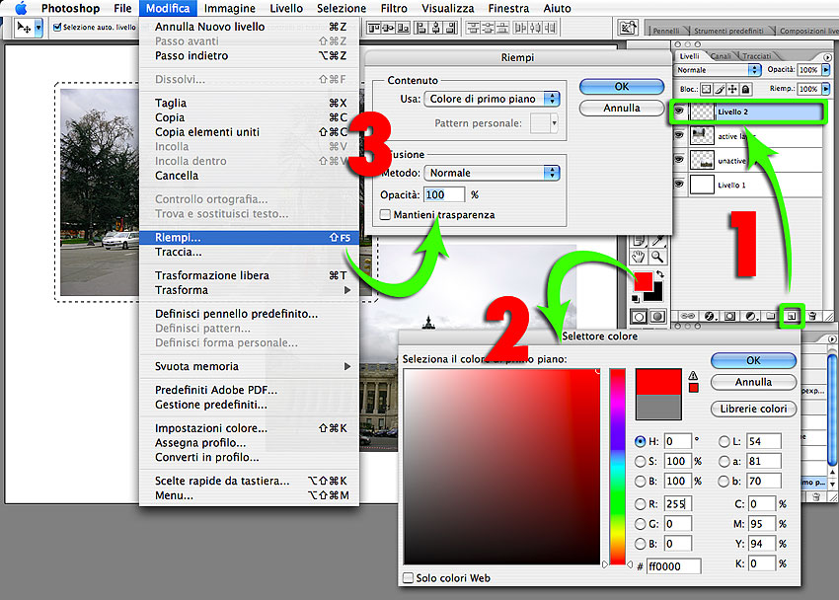Lock all layer attributes with padlock
The width and height of the screenshot is (839, 600).
(745, 89)
